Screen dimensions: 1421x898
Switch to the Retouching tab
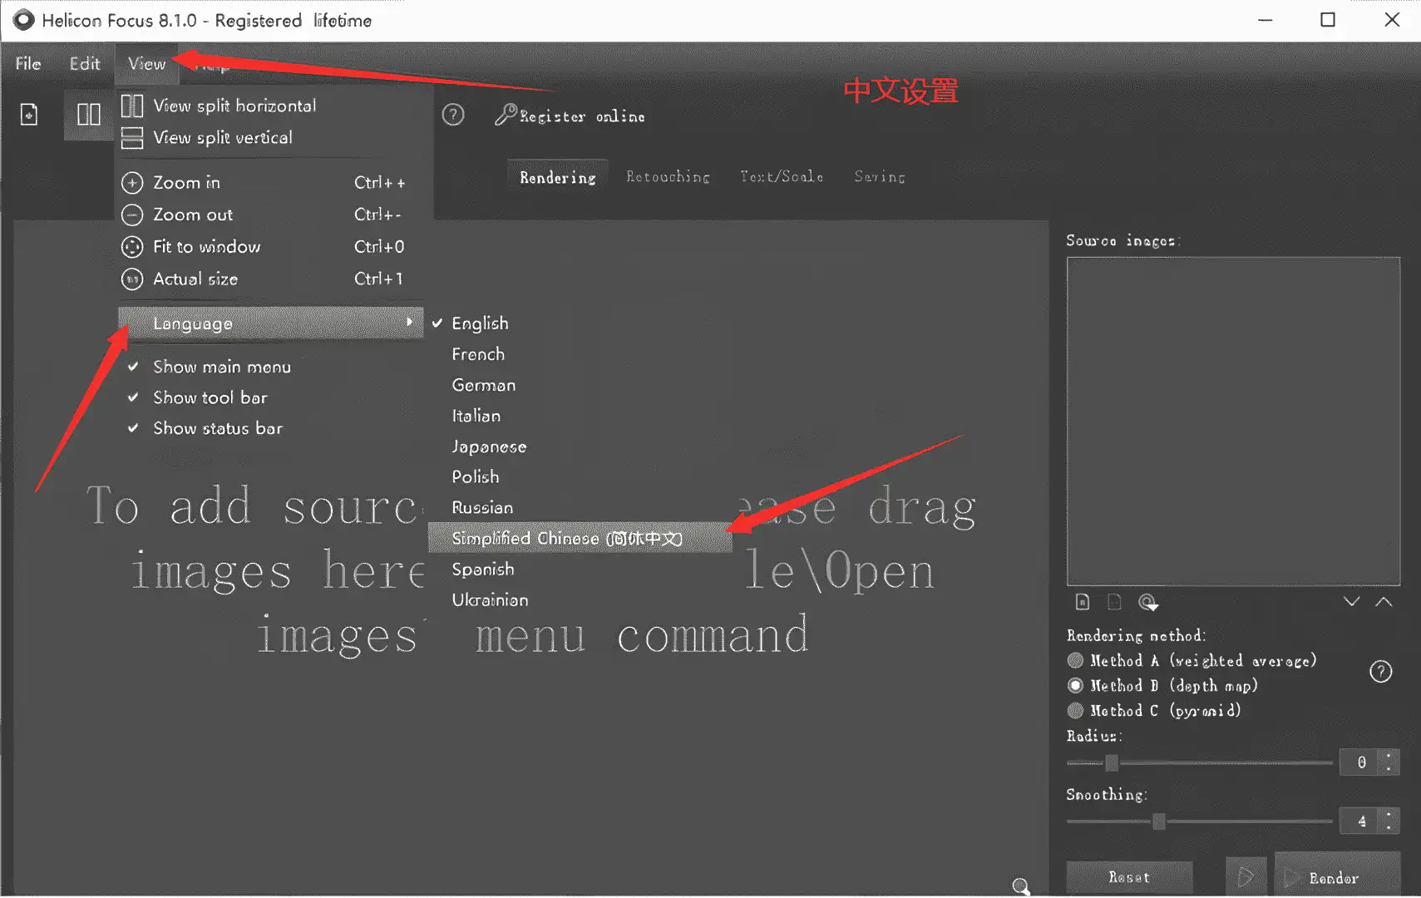668,176
